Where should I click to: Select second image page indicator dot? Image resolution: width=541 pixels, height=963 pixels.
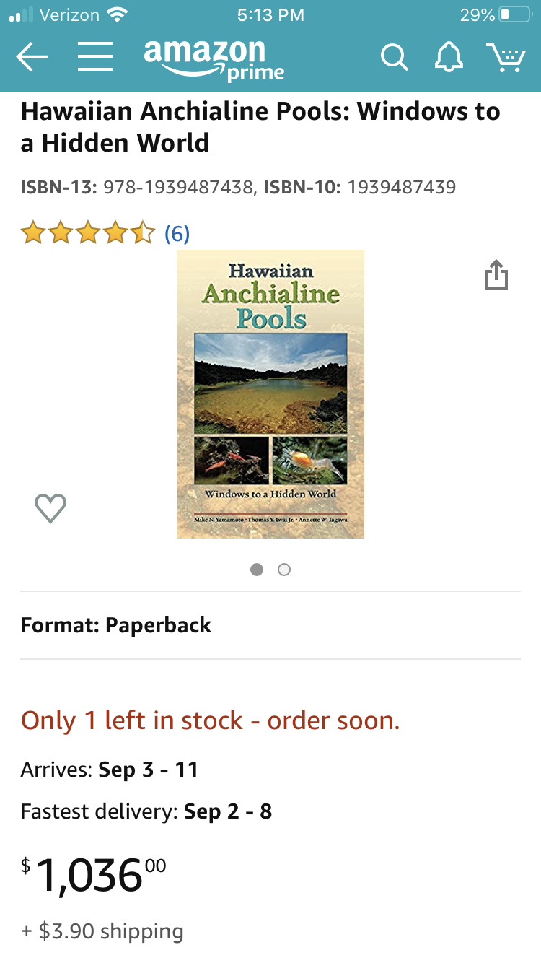click(284, 570)
